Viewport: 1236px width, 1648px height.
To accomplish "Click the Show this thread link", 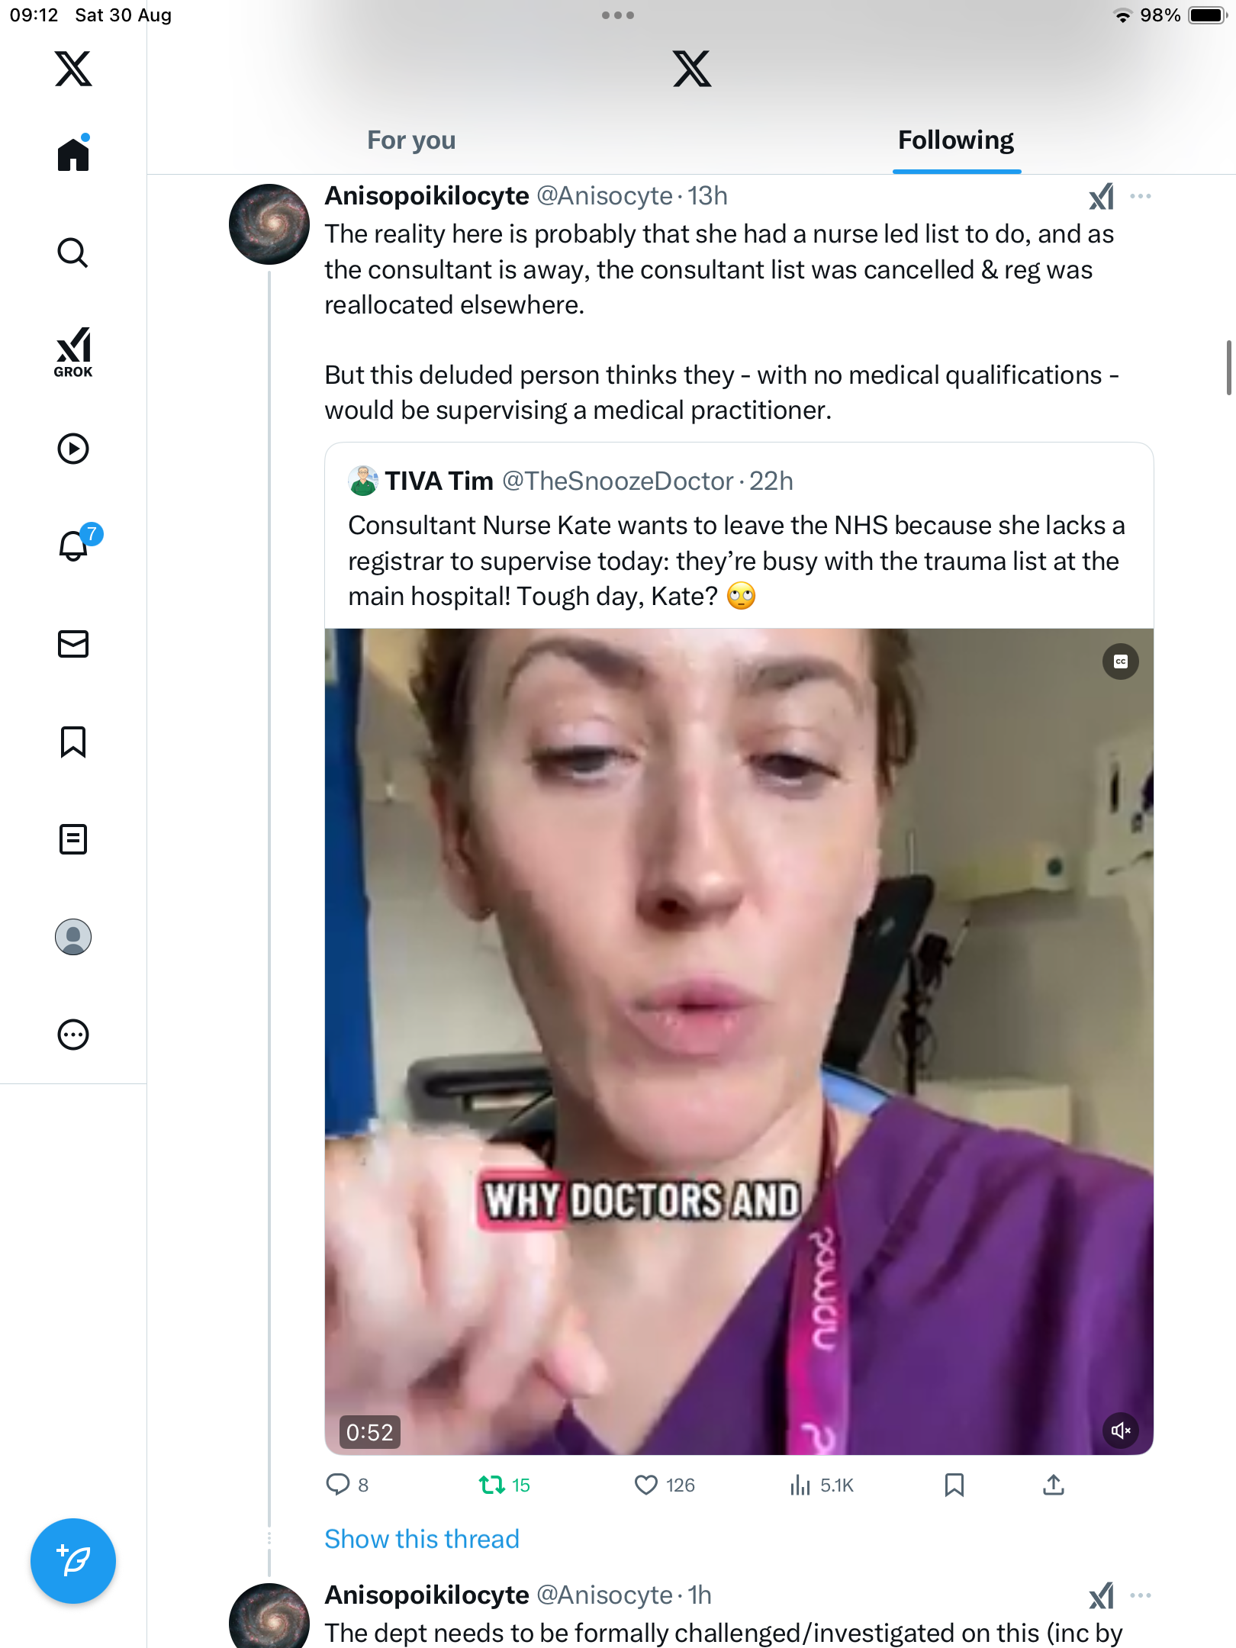I will (422, 1539).
